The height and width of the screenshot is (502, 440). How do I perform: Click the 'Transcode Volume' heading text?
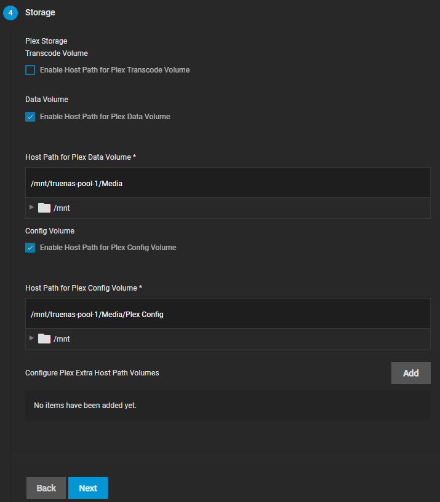[x=57, y=53]
